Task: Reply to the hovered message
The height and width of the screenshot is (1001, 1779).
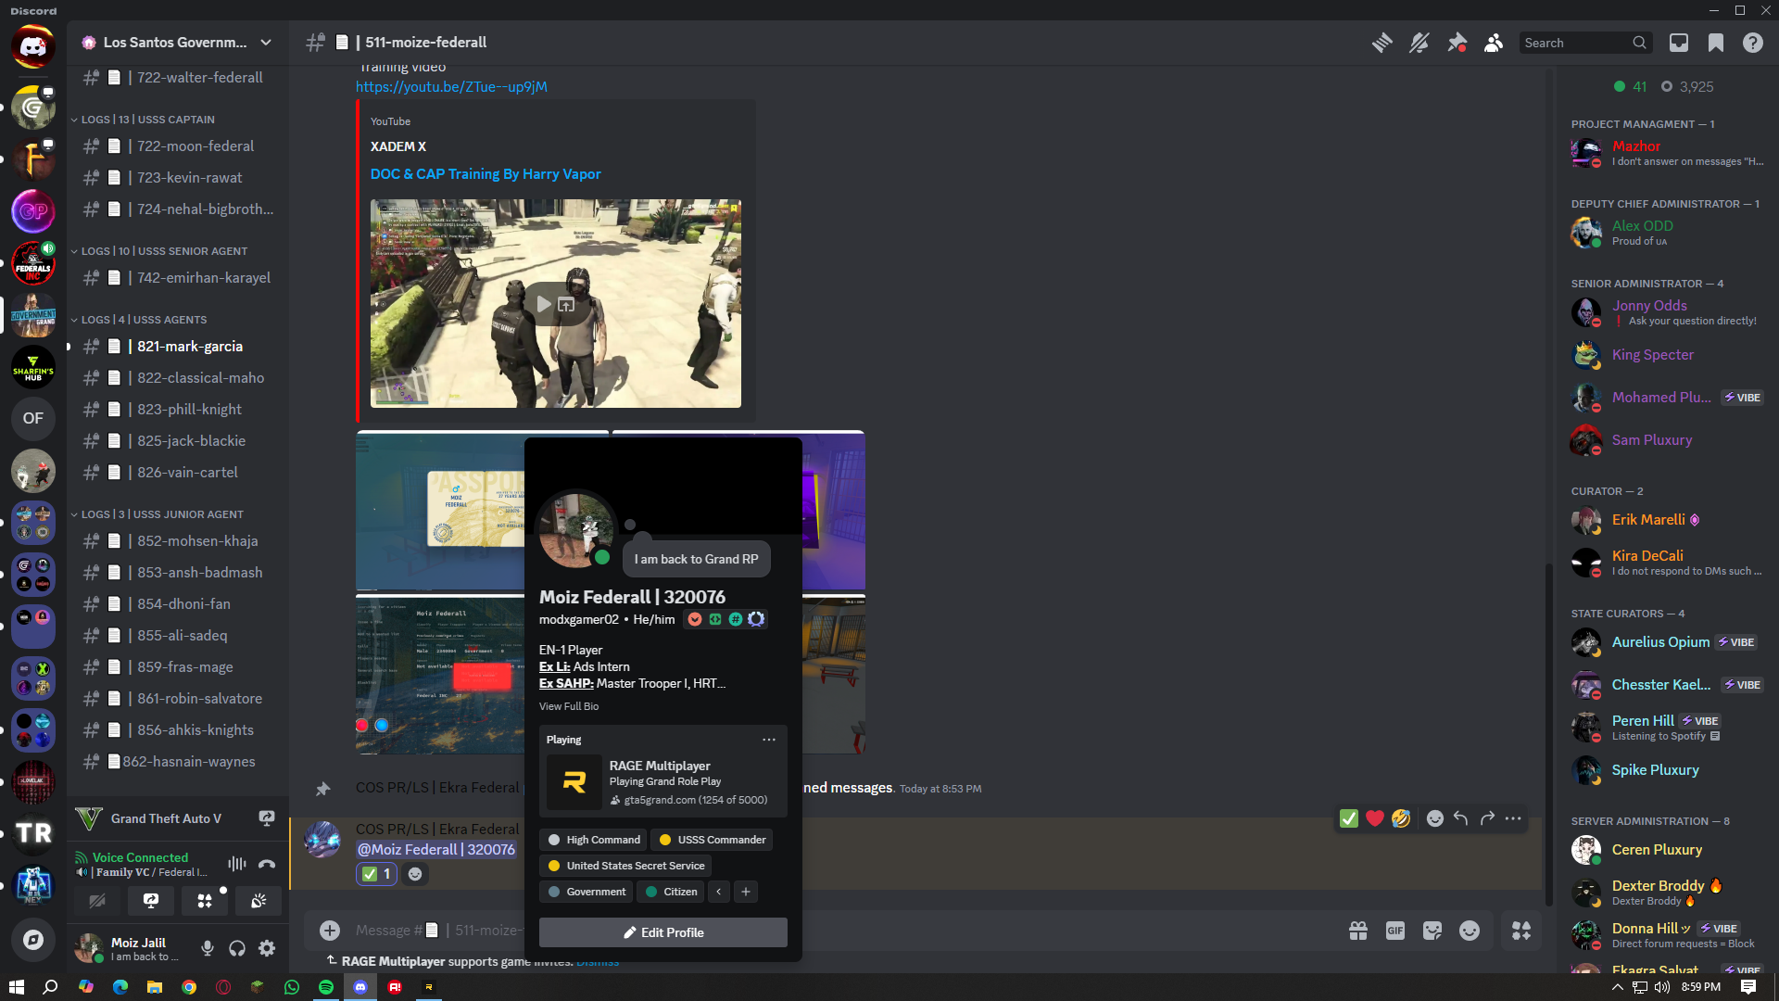Action: coord(1460,818)
